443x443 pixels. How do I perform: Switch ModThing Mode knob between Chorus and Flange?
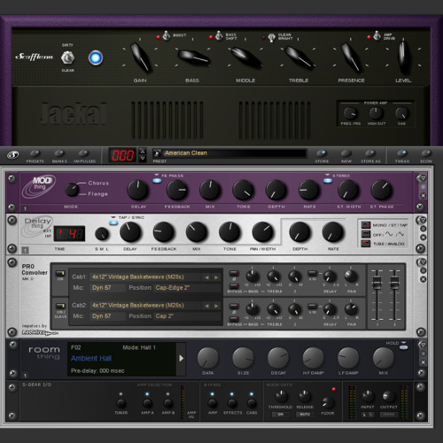point(72,190)
